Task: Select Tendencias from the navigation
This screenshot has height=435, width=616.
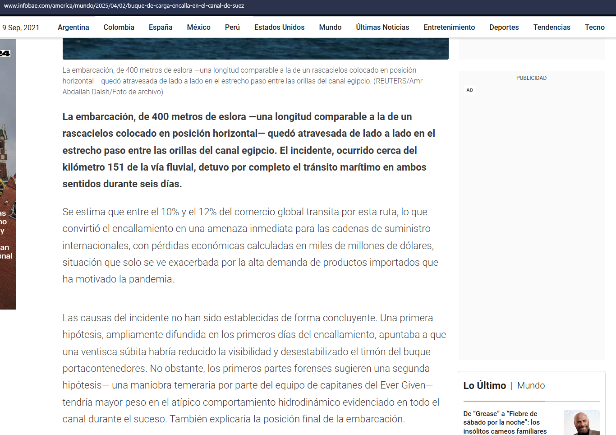Action: pos(552,27)
